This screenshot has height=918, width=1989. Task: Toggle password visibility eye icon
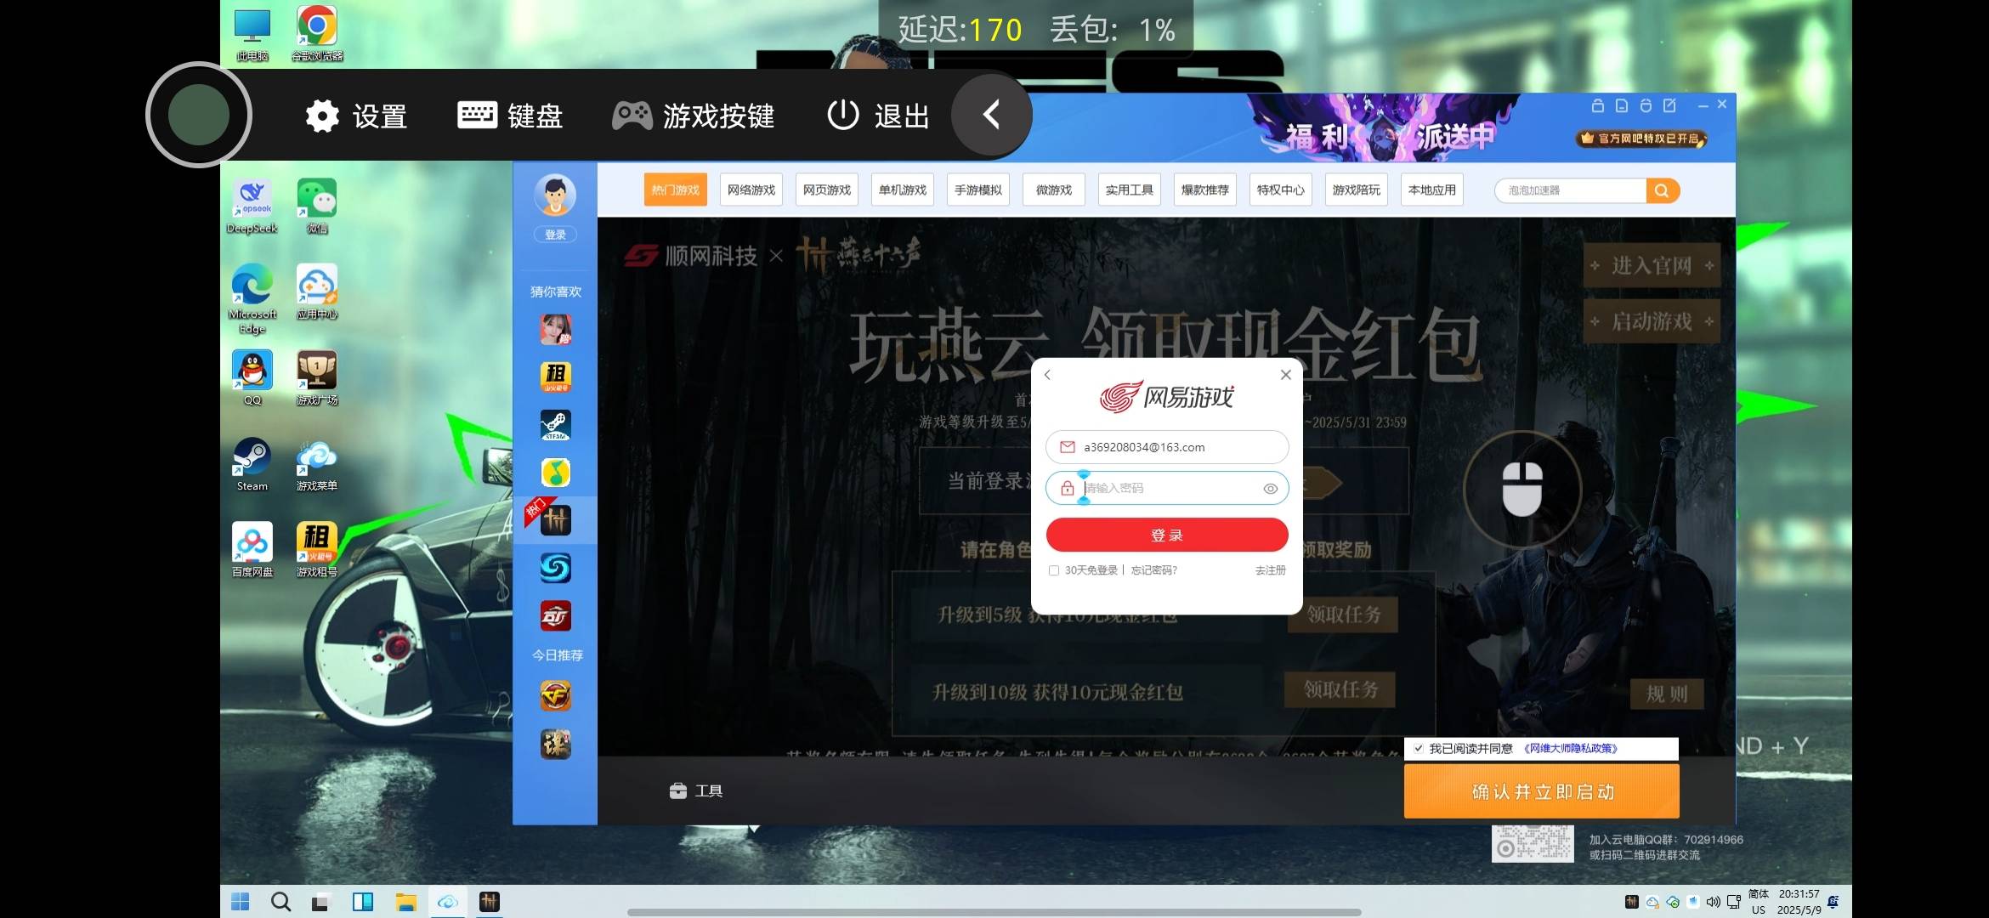pyautogui.click(x=1271, y=489)
